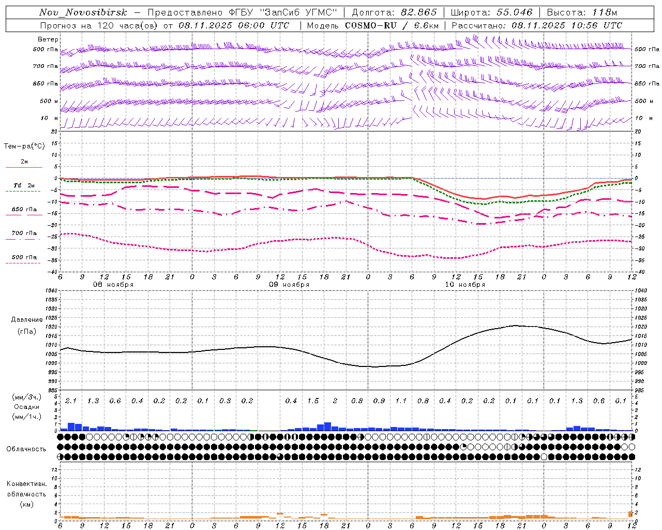Click the dashed line sample under 'Td 2м' legend
The width and height of the screenshot is (662, 530).
[23, 192]
